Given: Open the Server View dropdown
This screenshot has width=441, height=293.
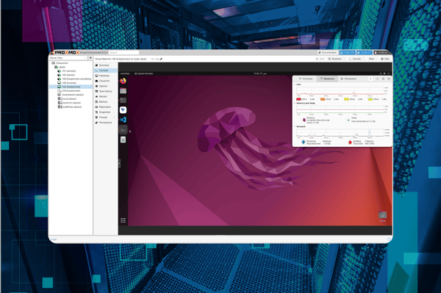Looking at the screenshot, I should coord(68,58).
